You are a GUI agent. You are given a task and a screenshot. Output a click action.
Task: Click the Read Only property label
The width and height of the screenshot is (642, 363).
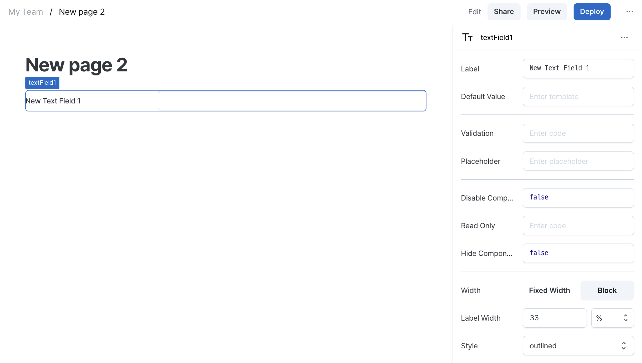(x=478, y=226)
